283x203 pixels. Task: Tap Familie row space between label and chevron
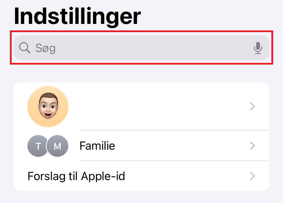(181, 146)
